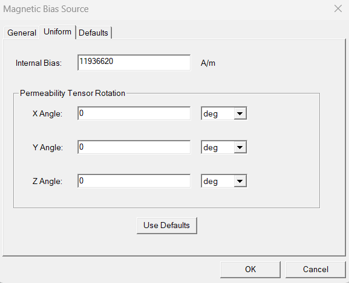This screenshot has height=283, width=349.
Task: Close the dialog with the X icon
Action: point(338,9)
